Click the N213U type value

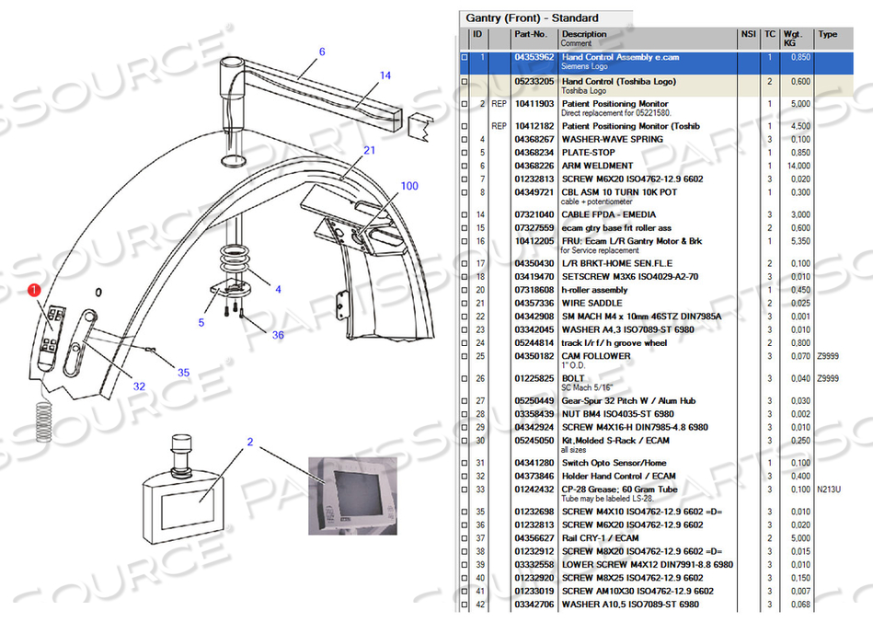point(829,490)
